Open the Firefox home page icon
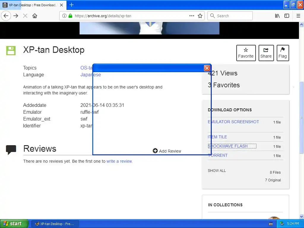This screenshot has width=304, height=228. coord(35,16)
